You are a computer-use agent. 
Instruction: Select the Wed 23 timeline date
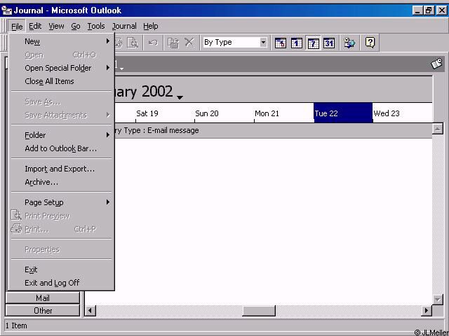point(387,113)
